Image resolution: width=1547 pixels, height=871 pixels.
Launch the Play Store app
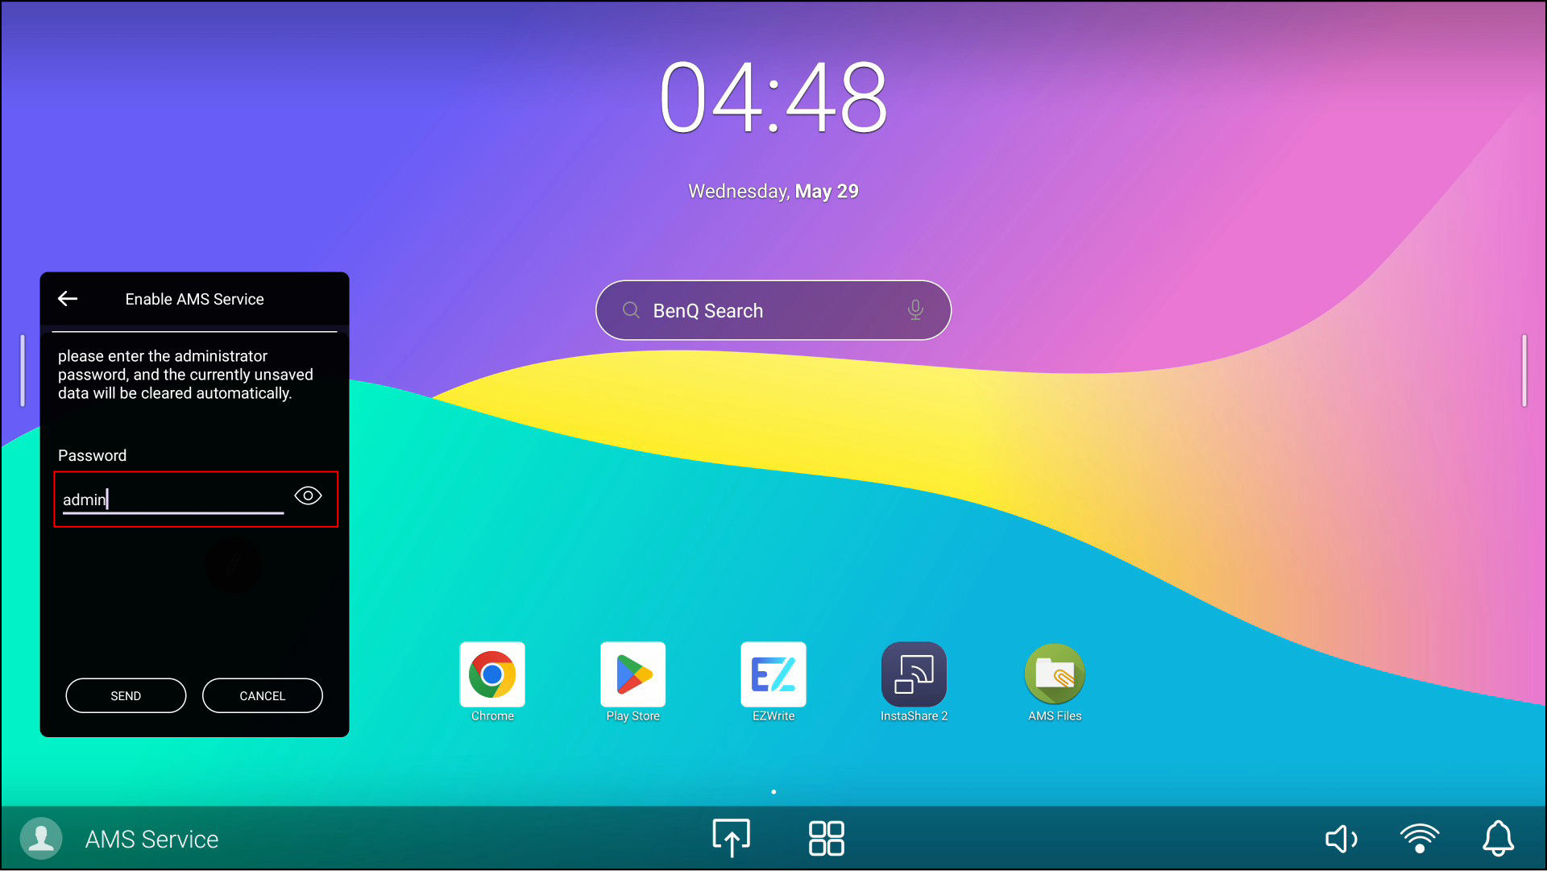[632, 674]
